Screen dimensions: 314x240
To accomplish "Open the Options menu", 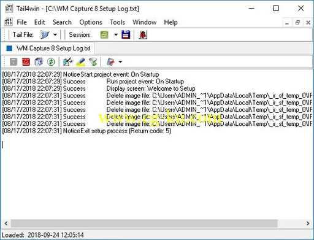I will pyautogui.click(x=91, y=22).
